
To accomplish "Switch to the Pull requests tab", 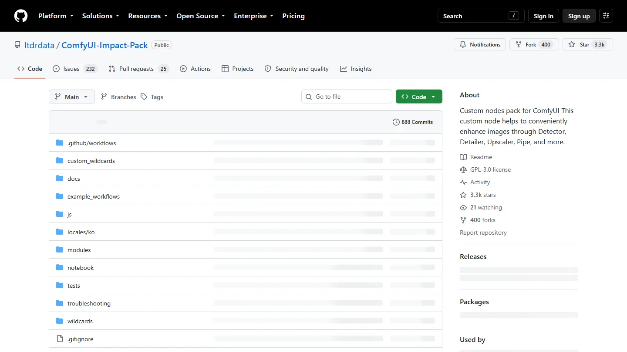I will (138, 69).
